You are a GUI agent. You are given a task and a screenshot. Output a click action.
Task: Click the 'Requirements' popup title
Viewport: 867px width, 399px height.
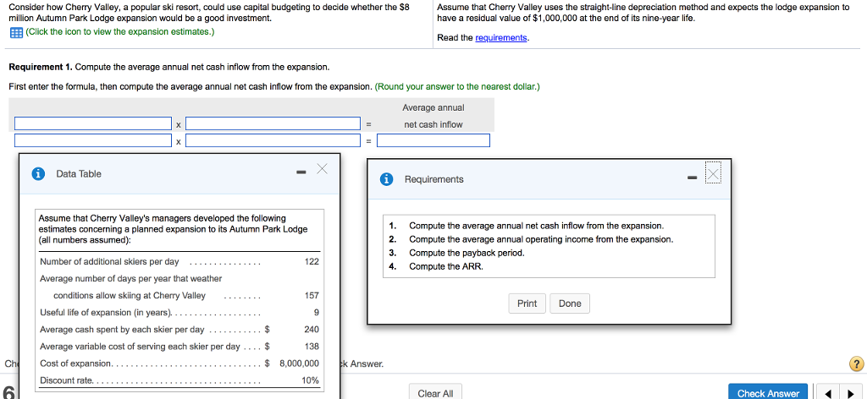pos(434,179)
